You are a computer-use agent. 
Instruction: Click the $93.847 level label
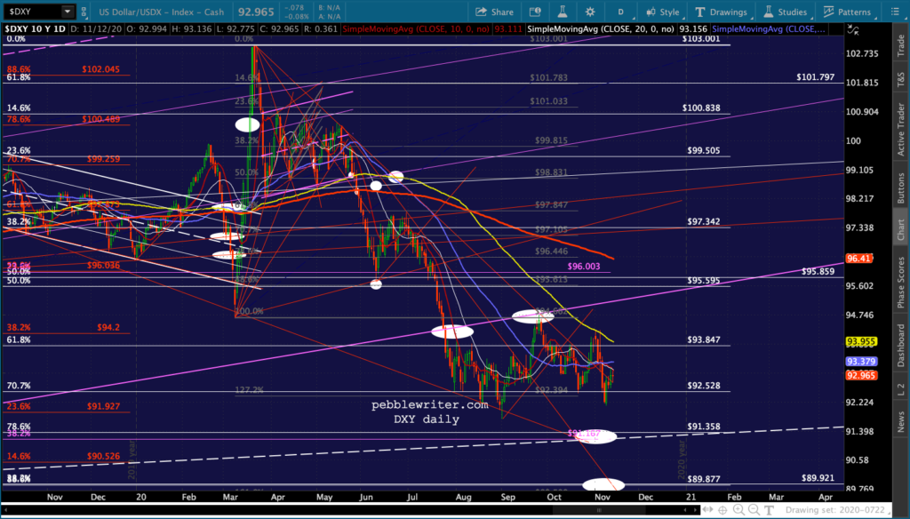pos(704,339)
